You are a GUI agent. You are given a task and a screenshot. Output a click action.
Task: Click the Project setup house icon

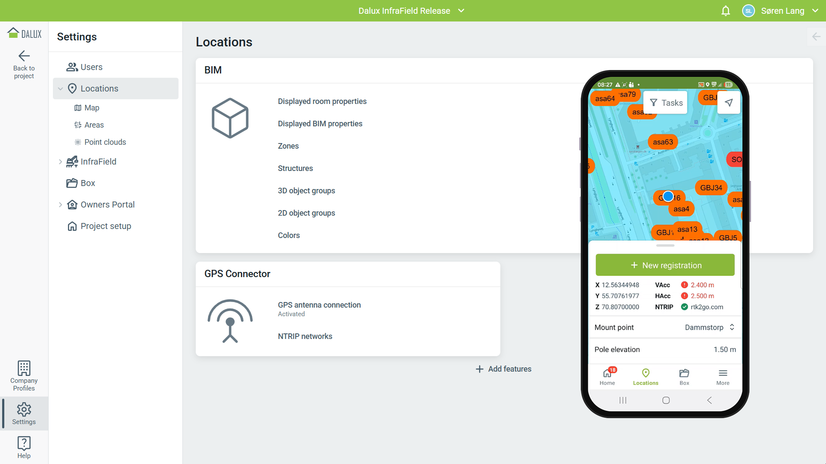coord(72,226)
